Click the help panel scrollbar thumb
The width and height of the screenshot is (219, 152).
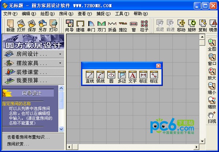61,100
